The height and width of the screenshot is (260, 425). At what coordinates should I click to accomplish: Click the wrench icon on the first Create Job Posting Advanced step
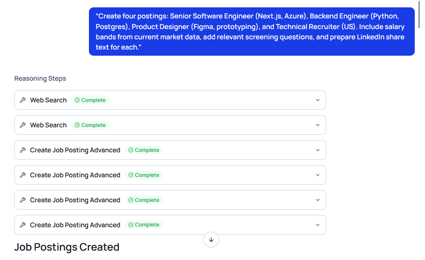pyautogui.click(x=23, y=150)
